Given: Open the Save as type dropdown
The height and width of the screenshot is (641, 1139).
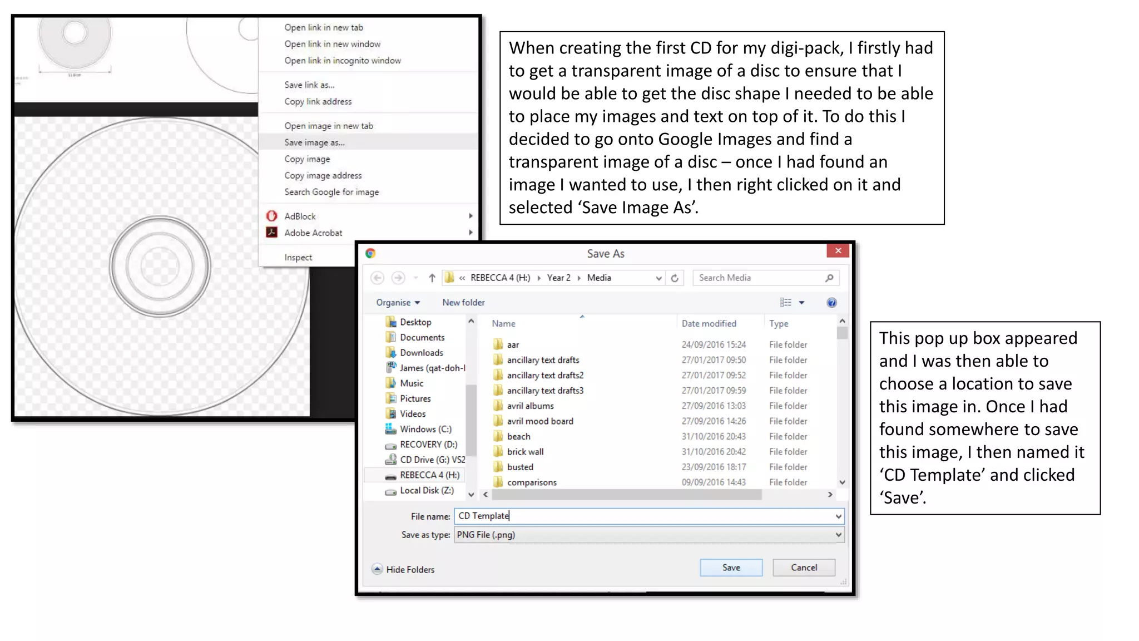Looking at the screenshot, I should [648, 535].
